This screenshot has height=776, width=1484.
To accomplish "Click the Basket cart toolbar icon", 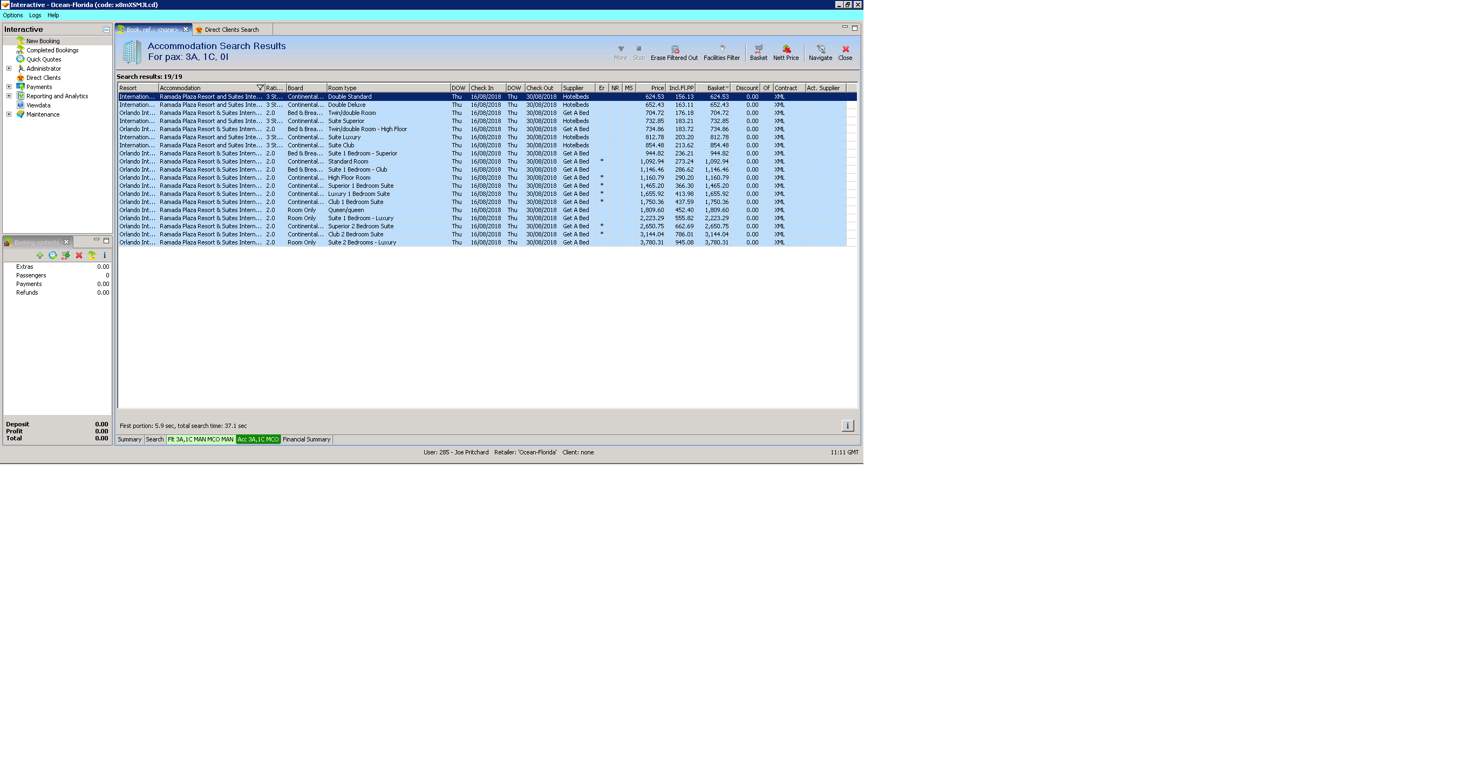I will pos(758,50).
